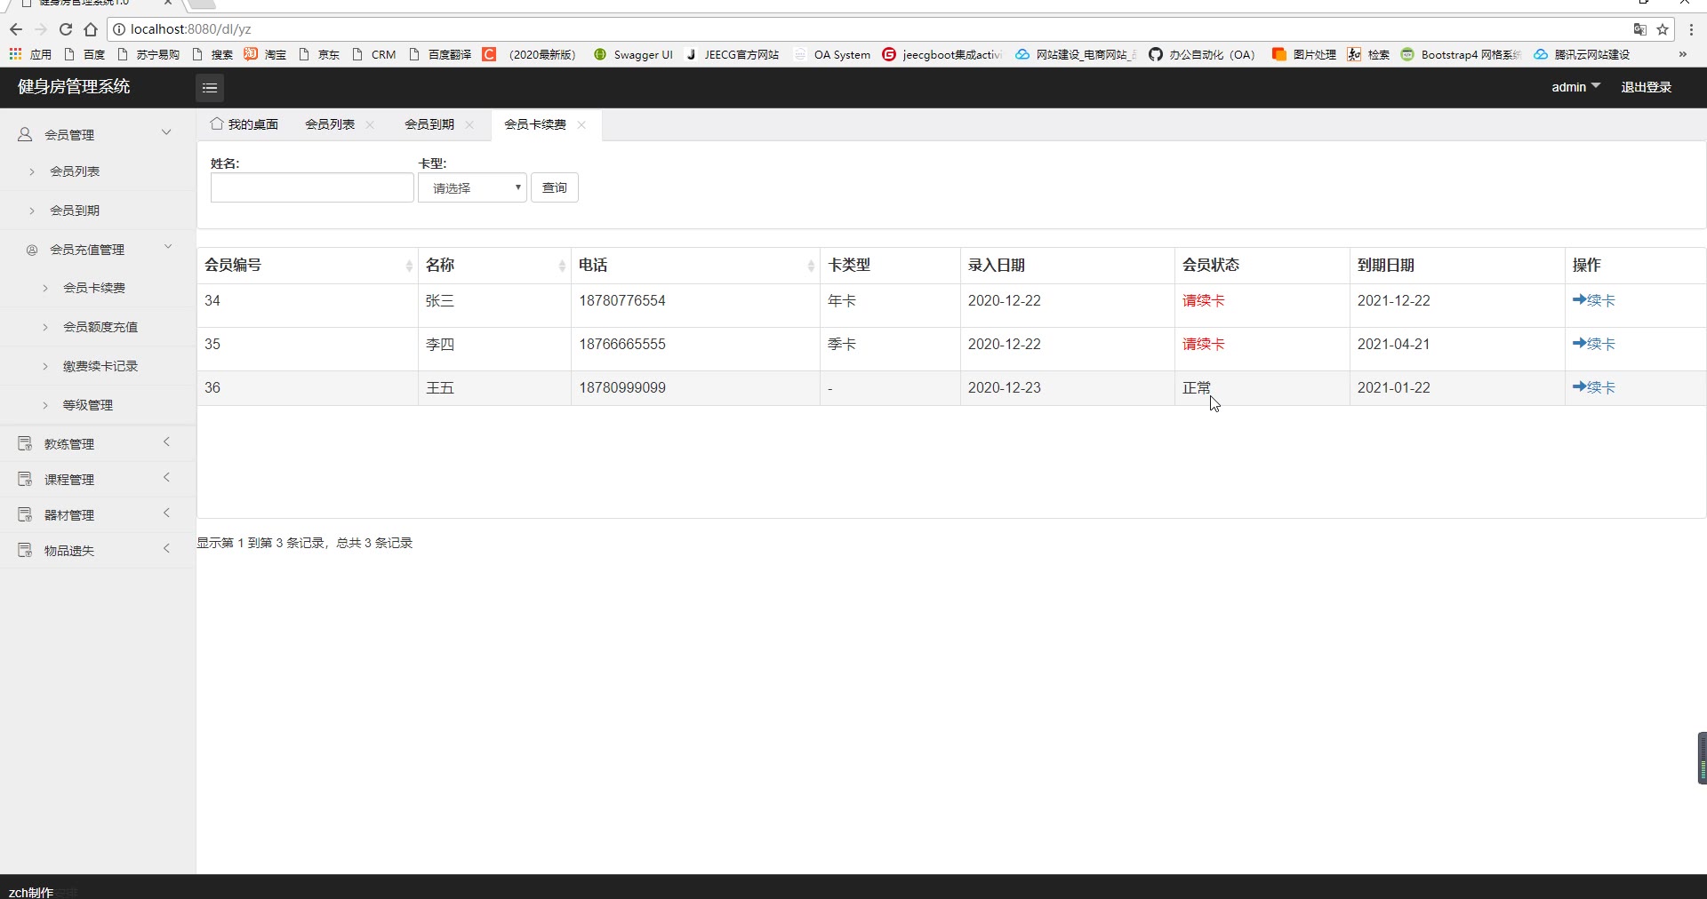
Task: Expand the 物品遗失 menu chevron
Action: point(166,548)
